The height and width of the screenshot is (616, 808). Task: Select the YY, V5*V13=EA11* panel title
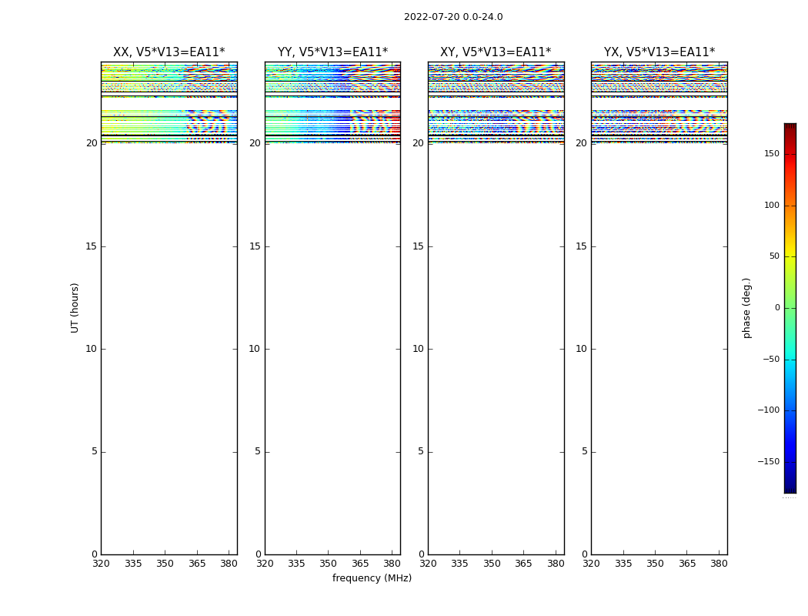tap(332, 52)
